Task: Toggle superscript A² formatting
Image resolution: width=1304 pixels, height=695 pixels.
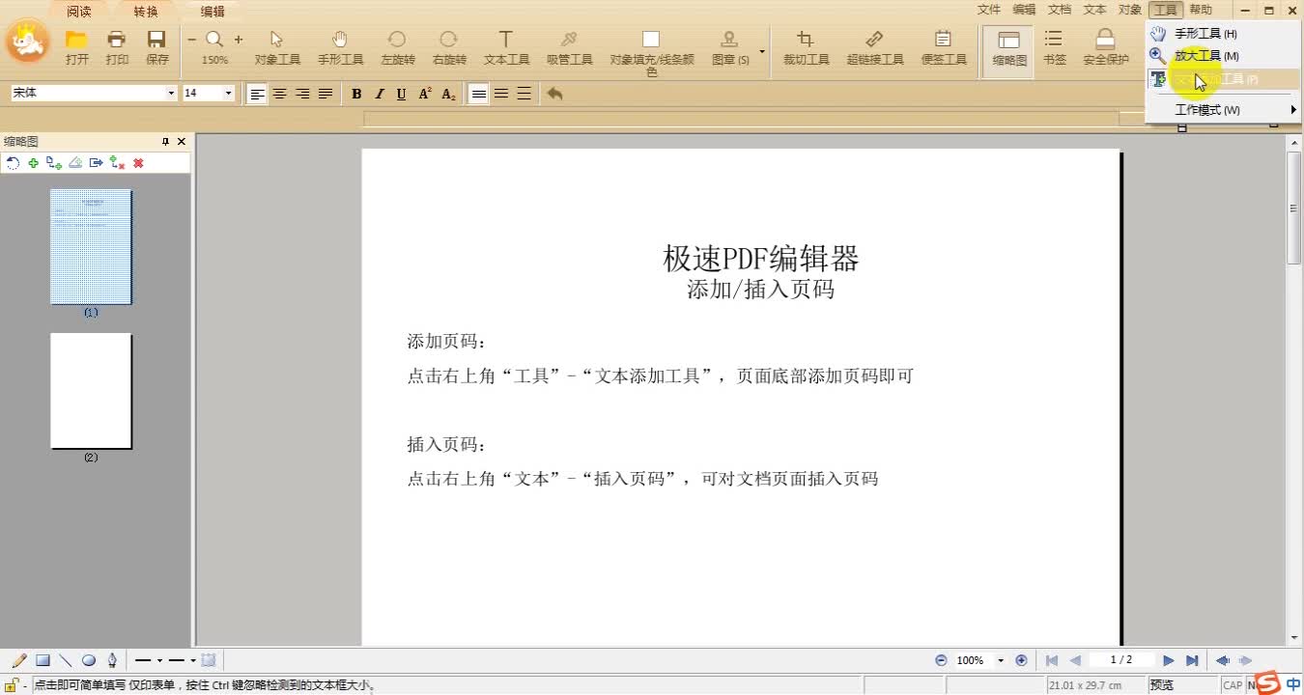Action: pos(425,94)
